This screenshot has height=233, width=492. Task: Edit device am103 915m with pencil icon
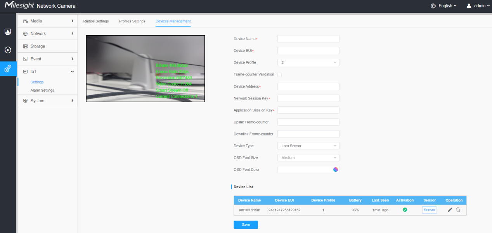[450, 210]
